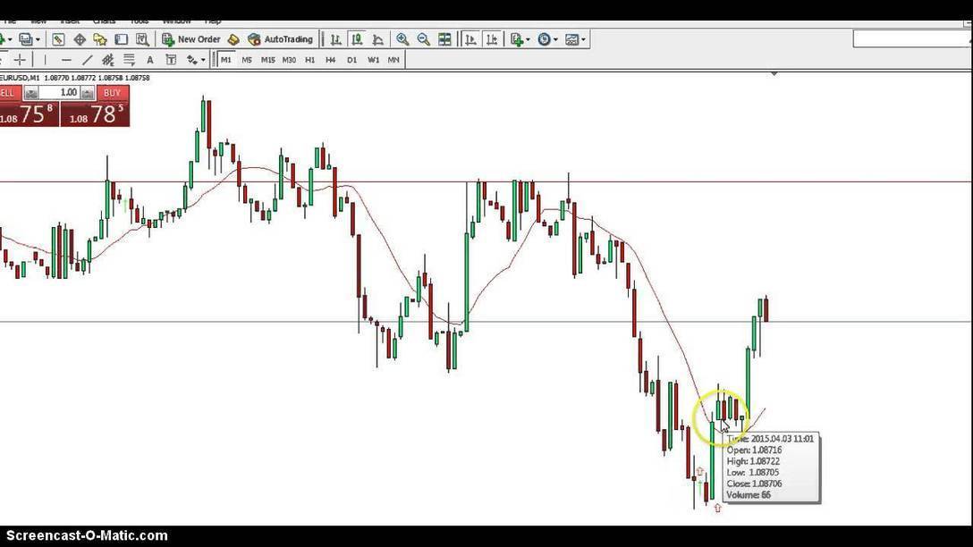Expand the Periods dropdown arrow
973x547 pixels.
pyautogui.click(x=555, y=39)
